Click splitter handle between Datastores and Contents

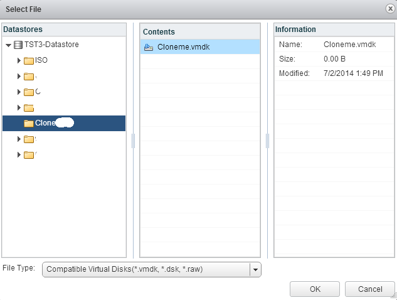133,141
